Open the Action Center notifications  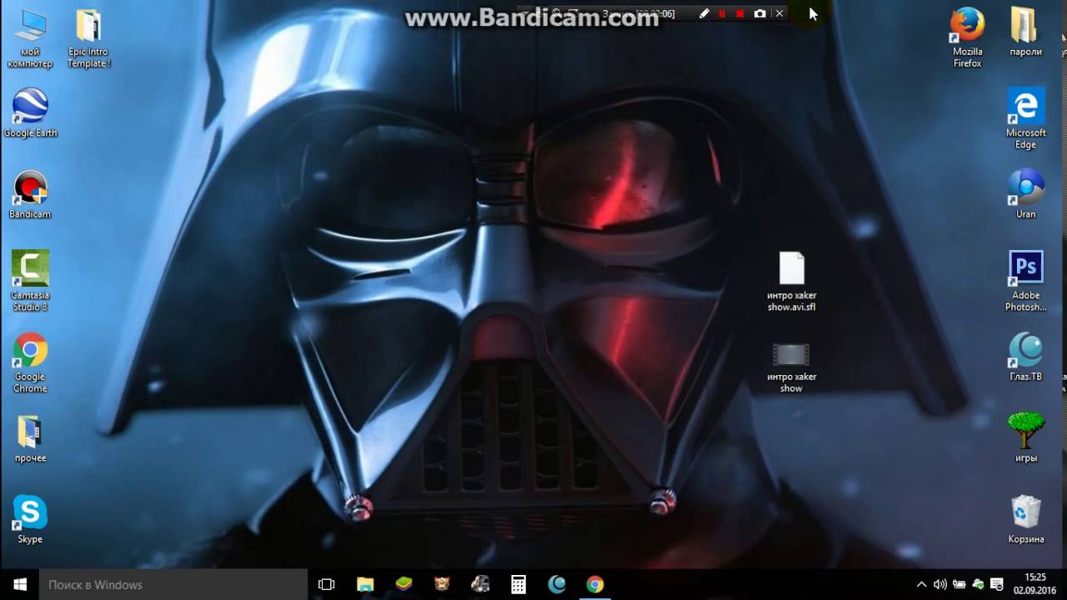(997, 584)
